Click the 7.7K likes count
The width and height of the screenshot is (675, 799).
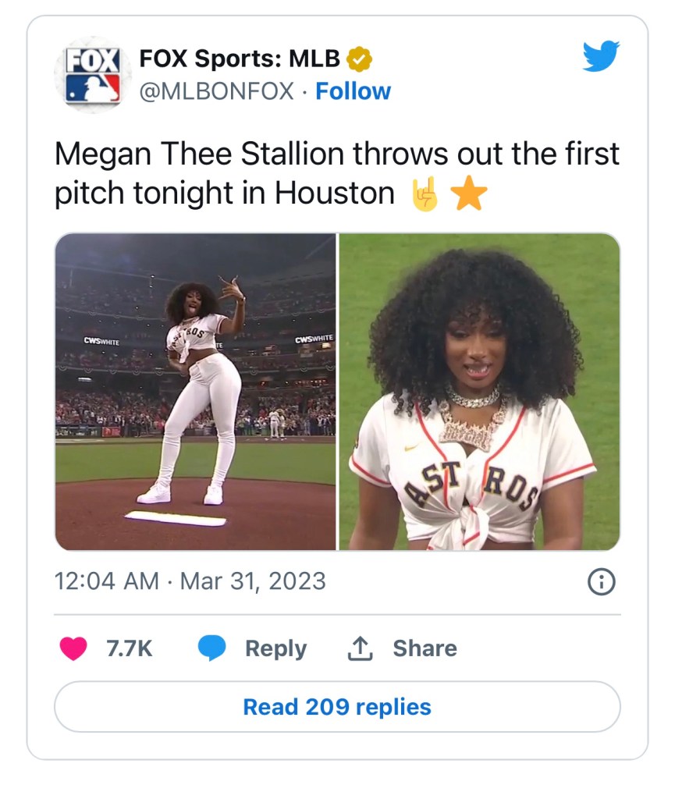pyautogui.click(x=129, y=648)
